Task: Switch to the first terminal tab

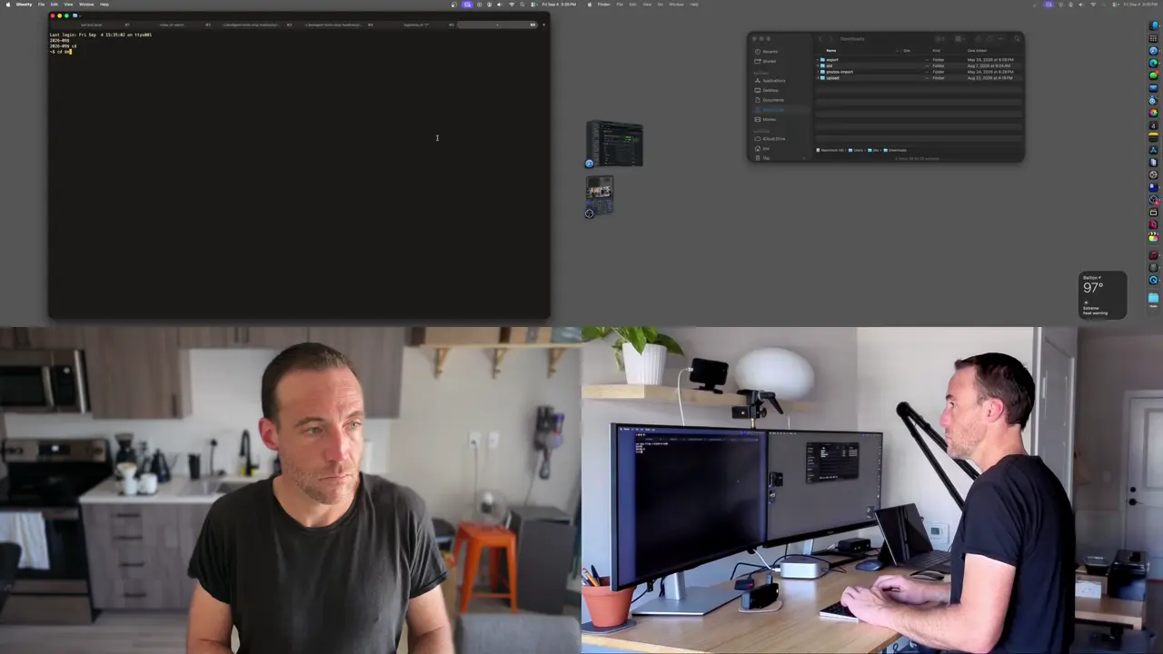Action: [92, 25]
